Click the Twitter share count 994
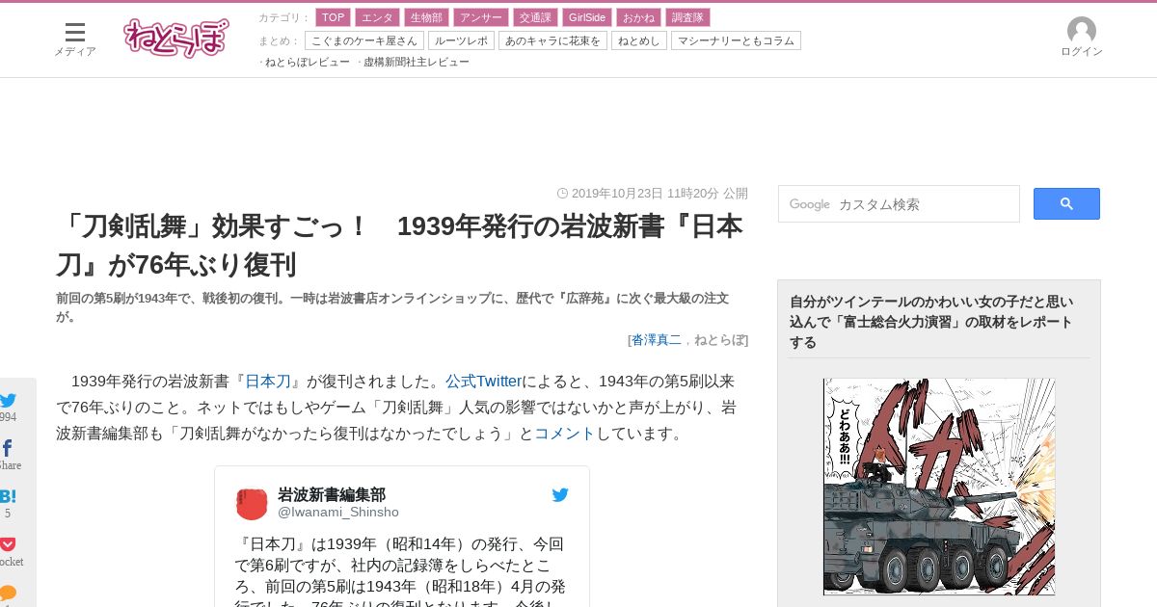The height and width of the screenshot is (607, 1157). pos(8,417)
